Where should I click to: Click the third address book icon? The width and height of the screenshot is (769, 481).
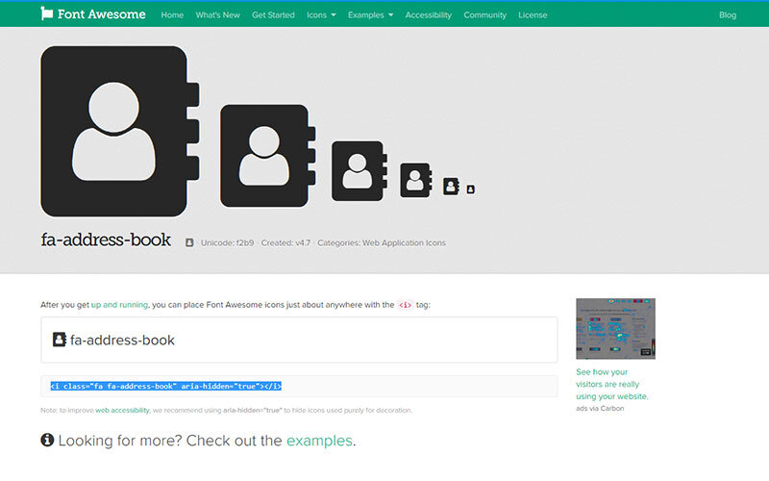(x=359, y=171)
